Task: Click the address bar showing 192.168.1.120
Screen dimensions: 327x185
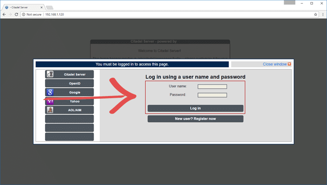Action: pos(175,14)
